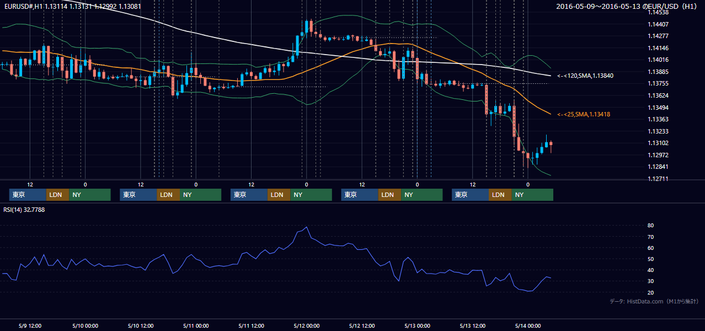Select the 5/11 12:00 time axis label
The image size is (705, 331).
[251, 325]
